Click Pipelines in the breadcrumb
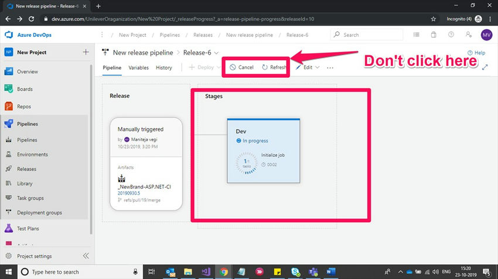The image size is (498, 279). (169, 35)
